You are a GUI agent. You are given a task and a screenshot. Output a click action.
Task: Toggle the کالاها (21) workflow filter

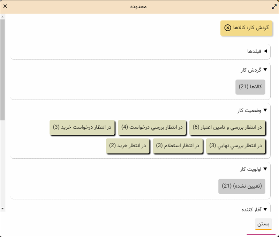pyautogui.click(x=250, y=87)
